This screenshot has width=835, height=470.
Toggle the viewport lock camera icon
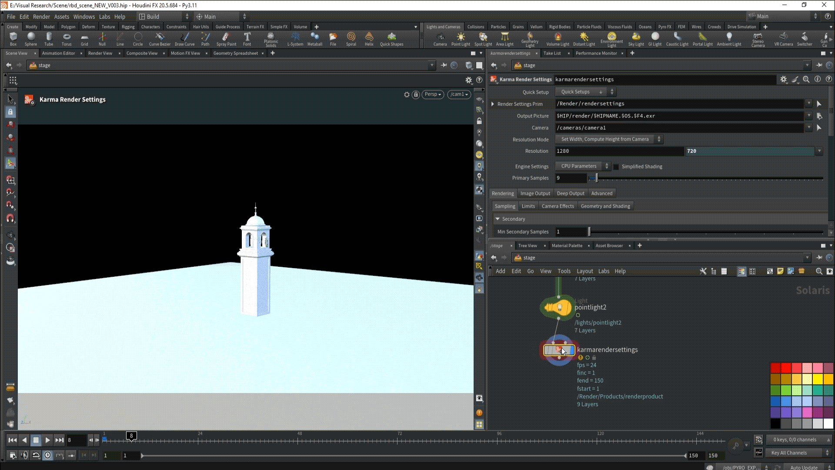[x=416, y=94]
